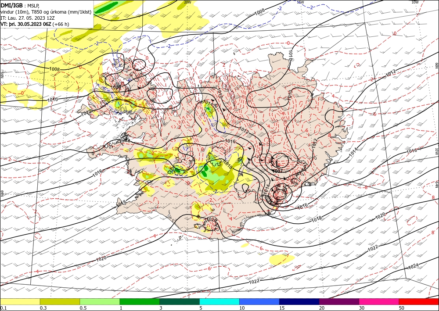Viewport: 439px width, 311px height.
Task: Choose the purple 20–30 mm legend swatch
Action: click(339, 301)
